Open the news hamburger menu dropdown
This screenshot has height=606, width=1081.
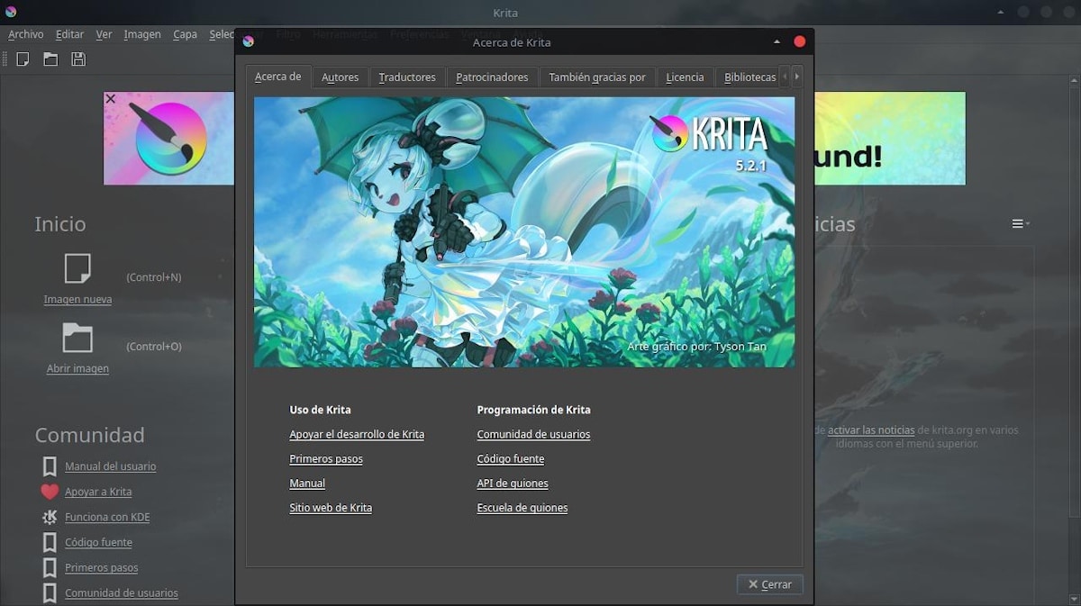coord(1019,223)
